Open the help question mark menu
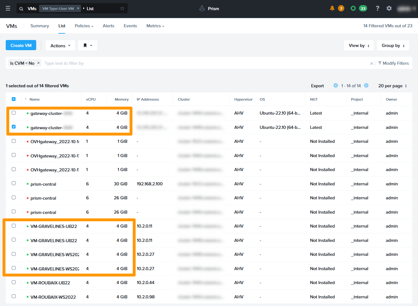Image resolution: width=418 pixels, height=306 pixels. [377, 8]
